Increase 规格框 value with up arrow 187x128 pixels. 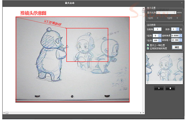(x=181, y=39)
